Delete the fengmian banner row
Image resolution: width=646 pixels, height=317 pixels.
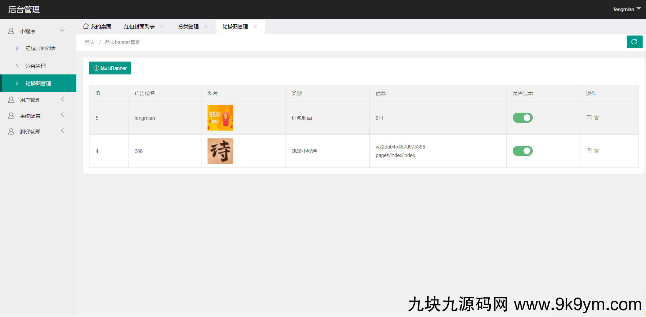(596, 118)
